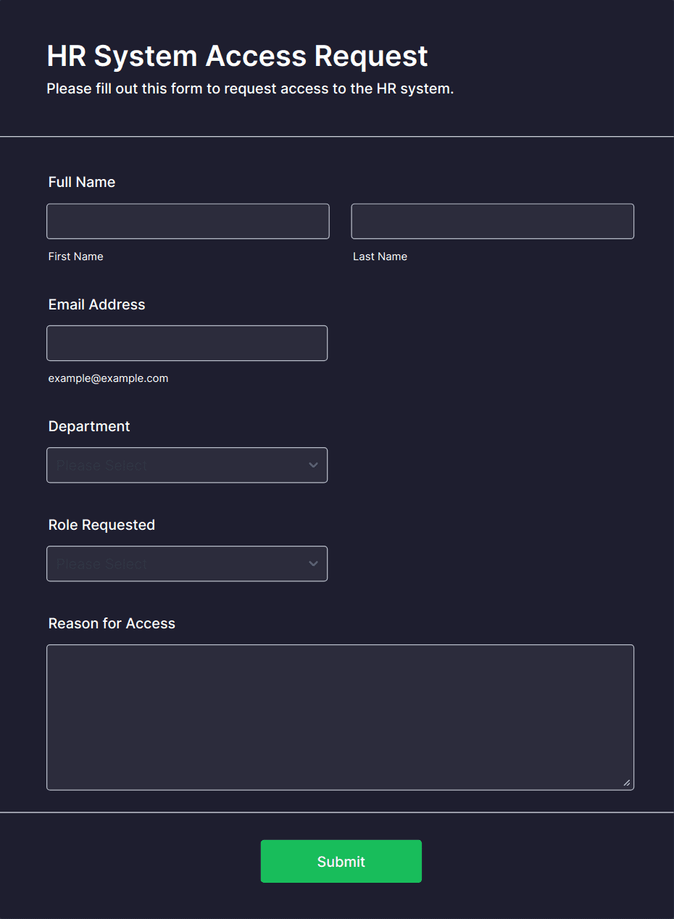Click inside the First Name field
This screenshot has height=919, width=674.
(188, 220)
